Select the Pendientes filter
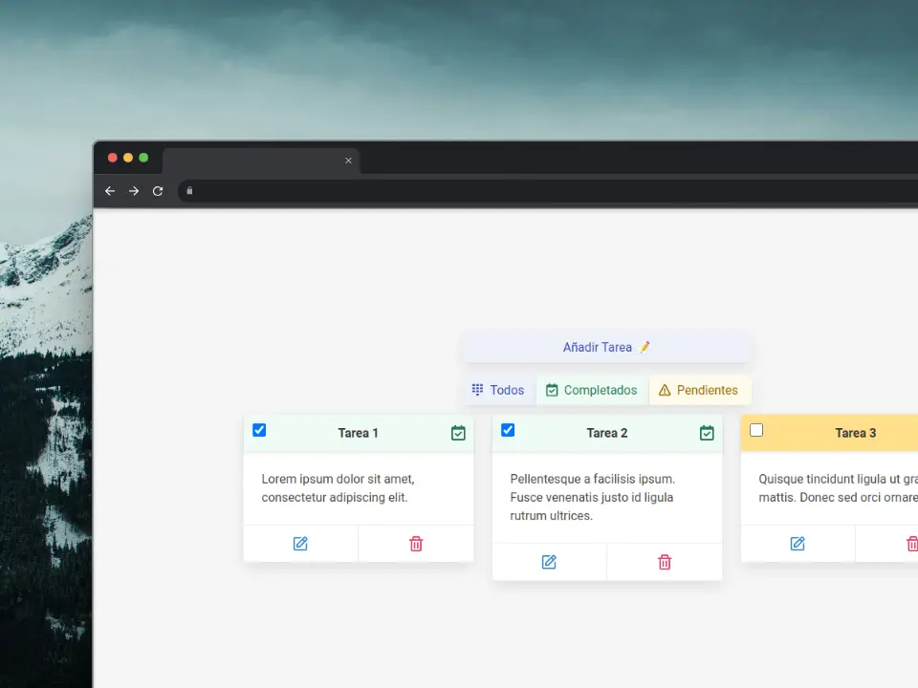The width and height of the screenshot is (918, 688). click(699, 390)
